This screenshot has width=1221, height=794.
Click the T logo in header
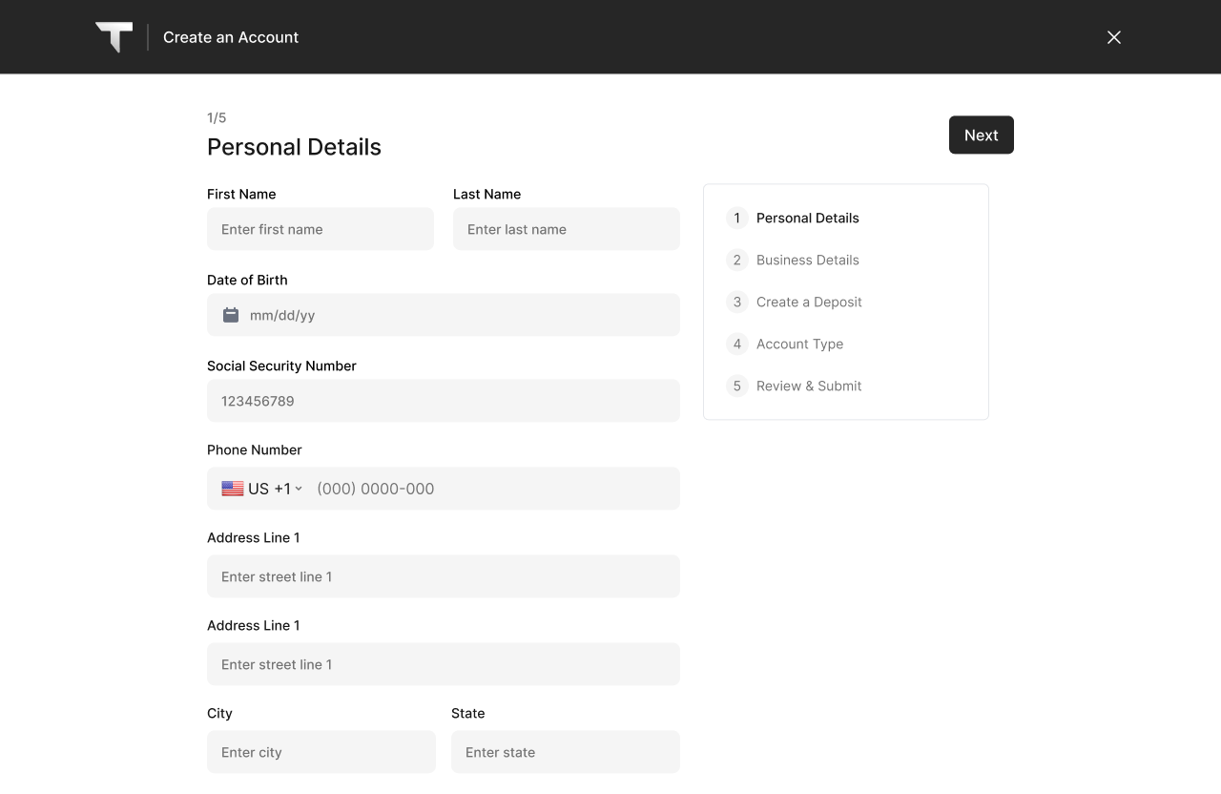click(114, 37)
